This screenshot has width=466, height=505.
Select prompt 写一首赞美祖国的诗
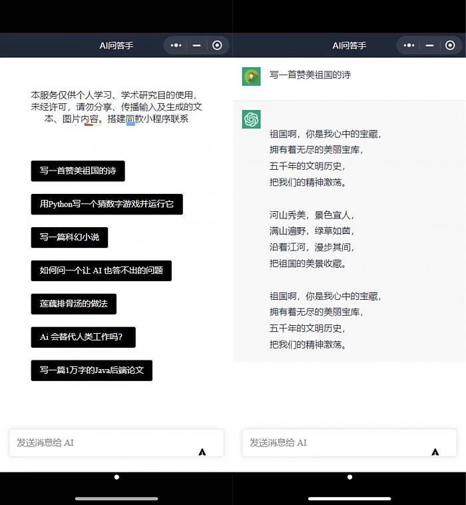pyautogui.click(x=78, y=171)
